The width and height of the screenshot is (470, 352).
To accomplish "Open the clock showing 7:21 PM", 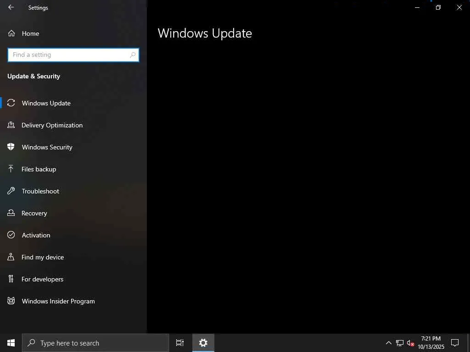I will 431,343.
